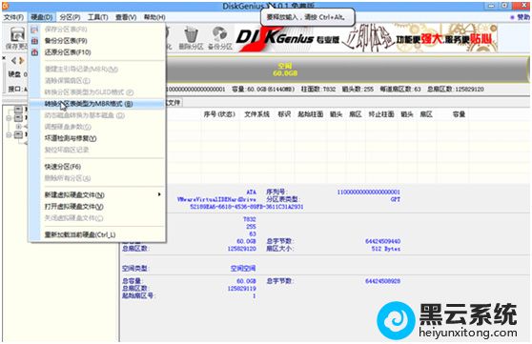Click the 文件系统 column header

tap(256, 114)
